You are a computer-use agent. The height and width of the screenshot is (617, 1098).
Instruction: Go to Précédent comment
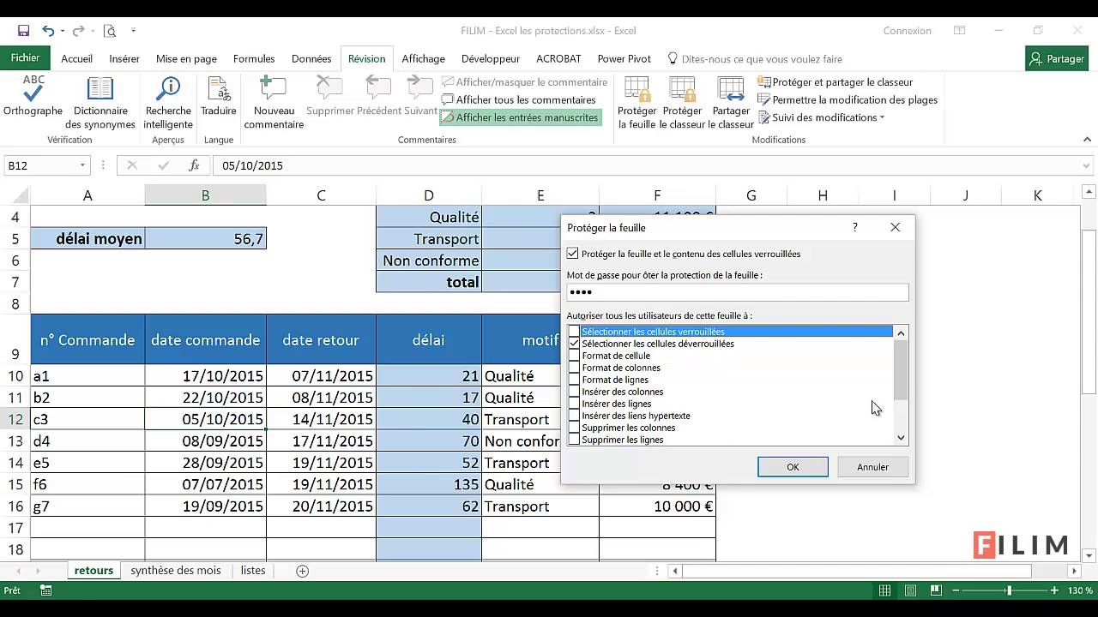coord(379,98)
